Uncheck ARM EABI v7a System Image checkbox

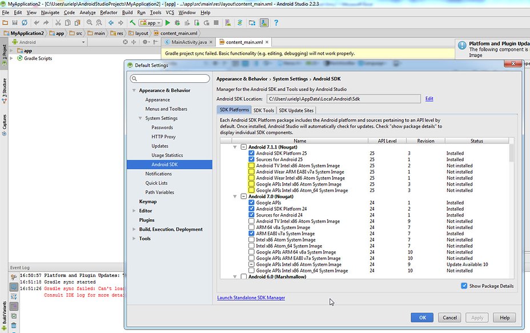pos(251,233)
